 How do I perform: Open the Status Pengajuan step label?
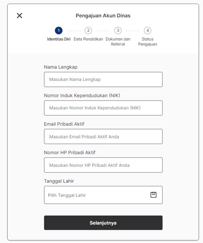tap(147, 41)
